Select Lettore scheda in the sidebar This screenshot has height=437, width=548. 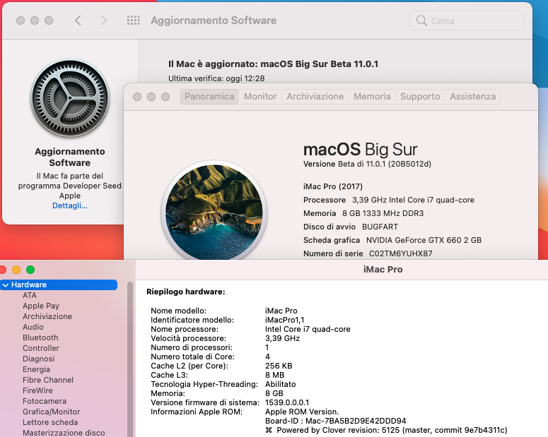click(50, 422)
